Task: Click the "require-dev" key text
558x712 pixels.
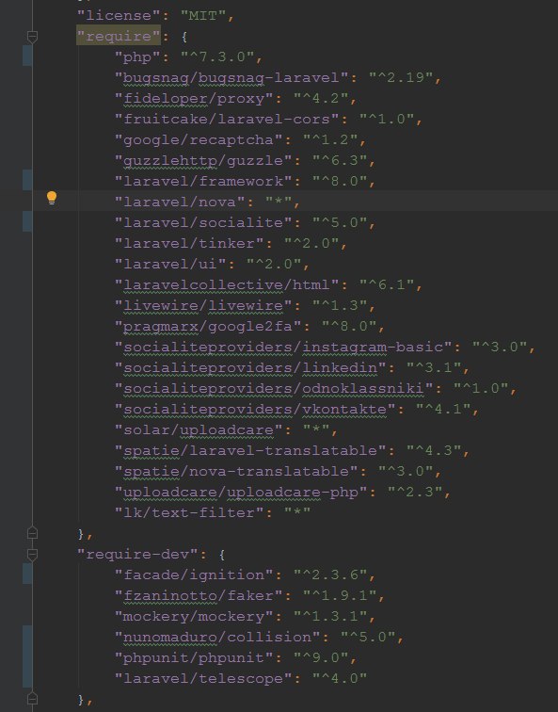Action: tap(137, 554)
